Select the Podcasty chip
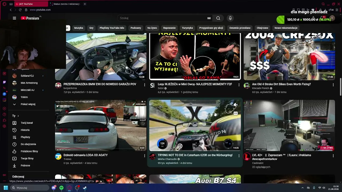This screenshot has height=192, width=342. (x=136, y=28)
